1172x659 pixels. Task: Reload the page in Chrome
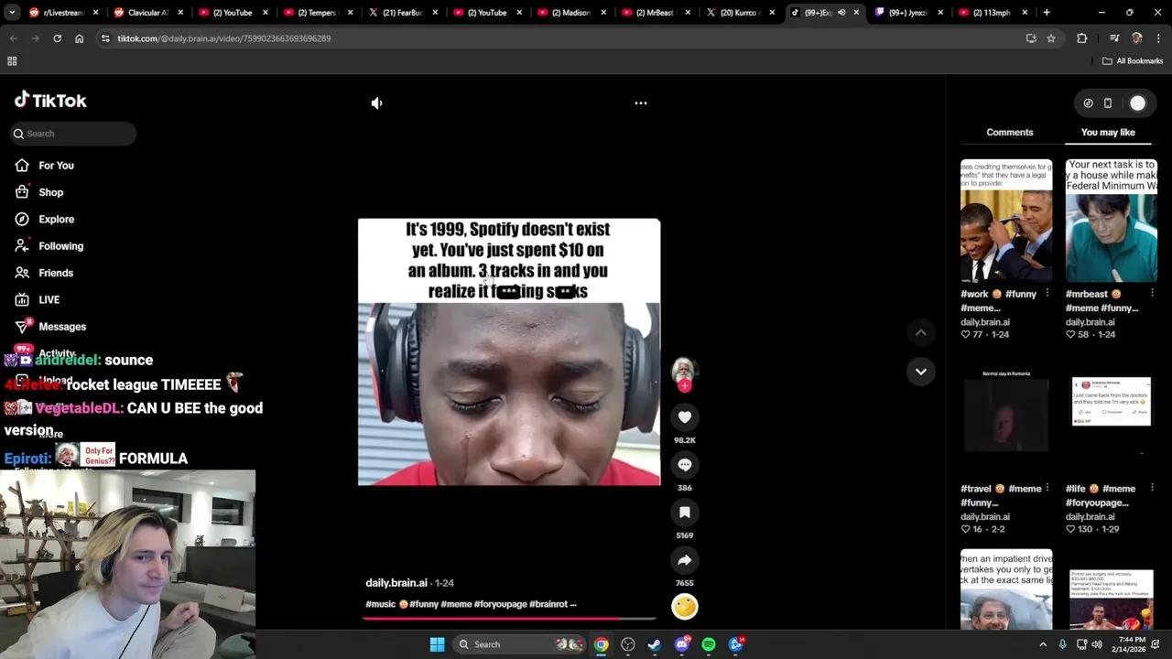(x=57, y=38)
